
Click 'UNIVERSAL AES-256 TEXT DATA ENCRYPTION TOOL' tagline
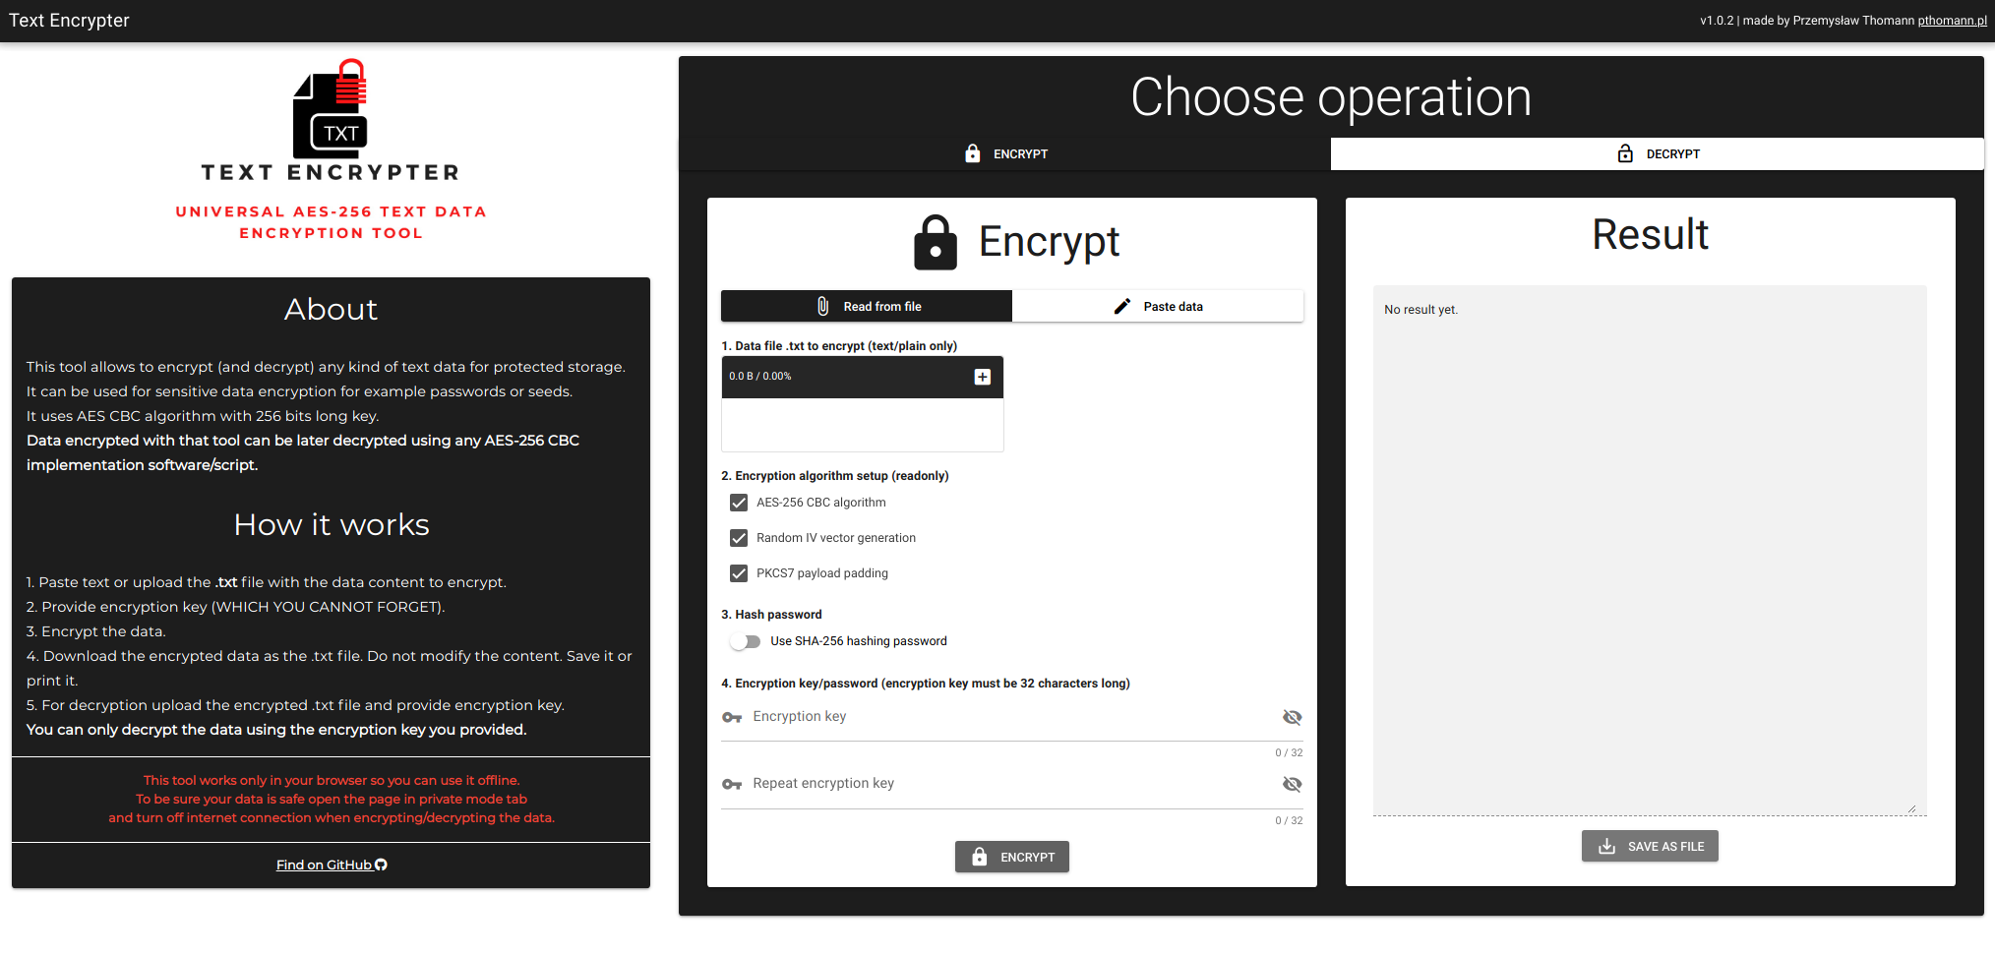tap(332, 222)
